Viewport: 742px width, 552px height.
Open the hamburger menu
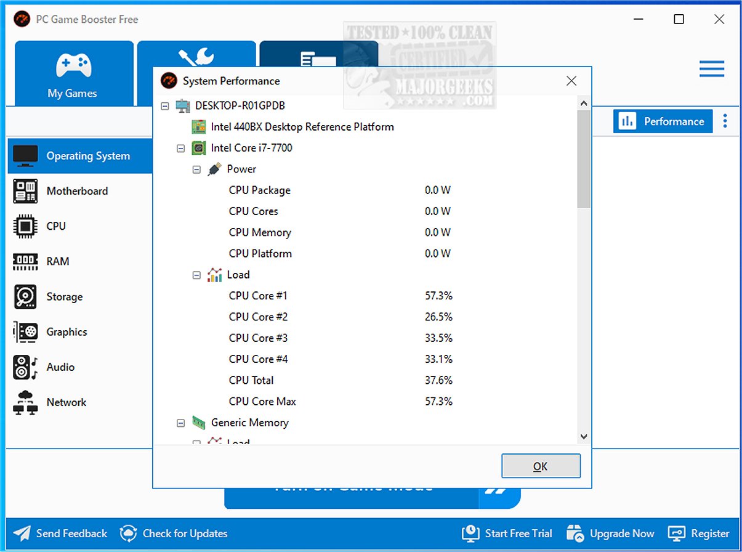[x=711, y=69]
